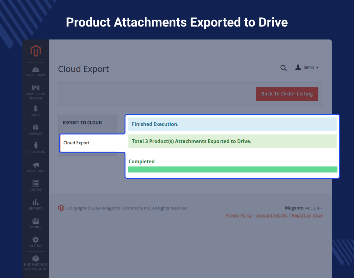
Task: Expand the demo user account dropdown
Action: tap(307, 67)
